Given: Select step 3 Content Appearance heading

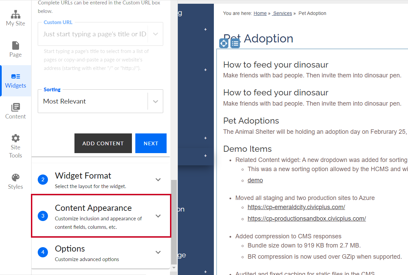Looking at the screenshot, I should pos(93,208).
